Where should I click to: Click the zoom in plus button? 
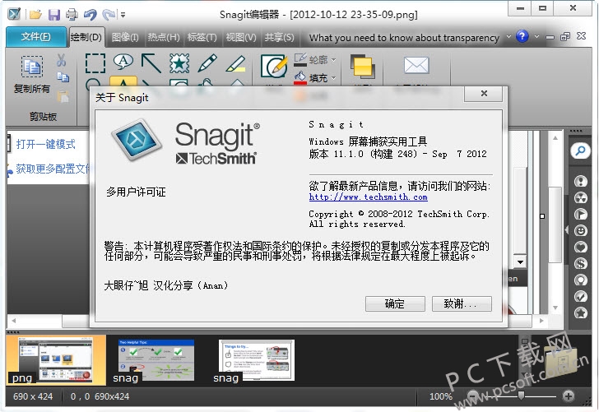coord(569,396)
